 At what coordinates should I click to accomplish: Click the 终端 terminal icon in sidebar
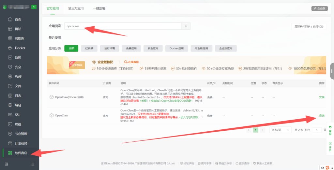(10, 124)
